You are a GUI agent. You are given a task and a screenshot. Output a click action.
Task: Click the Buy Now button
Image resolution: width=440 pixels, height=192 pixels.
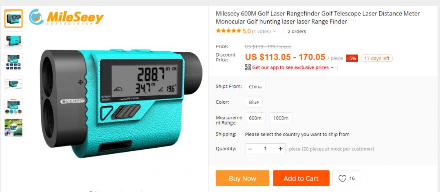[x=242, y=178]
